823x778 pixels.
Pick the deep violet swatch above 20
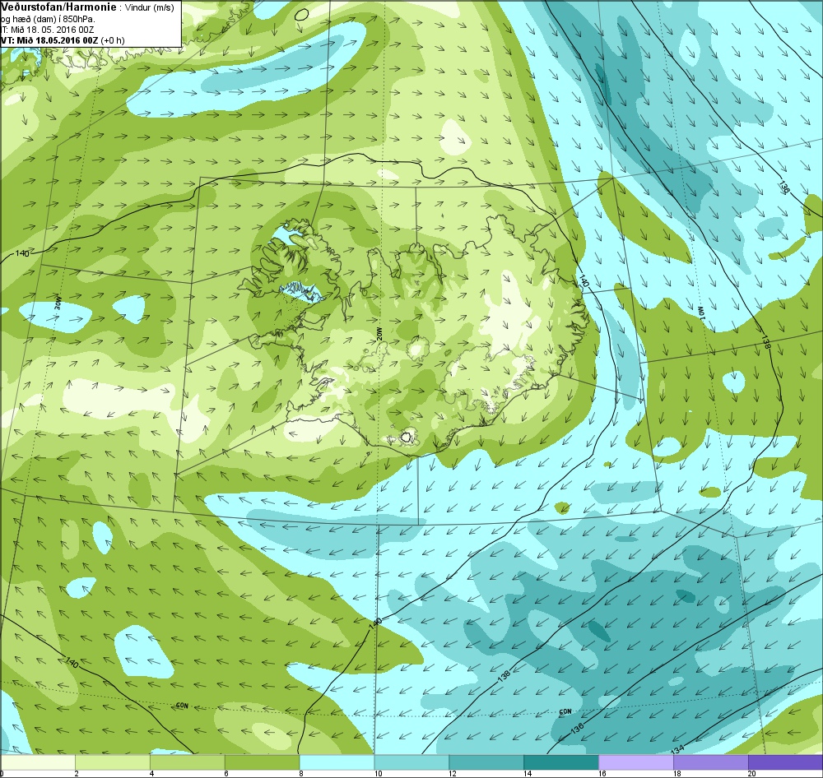tap(785, 762)
